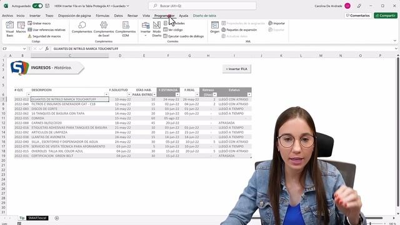Toggle Modo Diseño
Image resolution: width=400 pixels, height=225 pixels.
pos(157,29)
